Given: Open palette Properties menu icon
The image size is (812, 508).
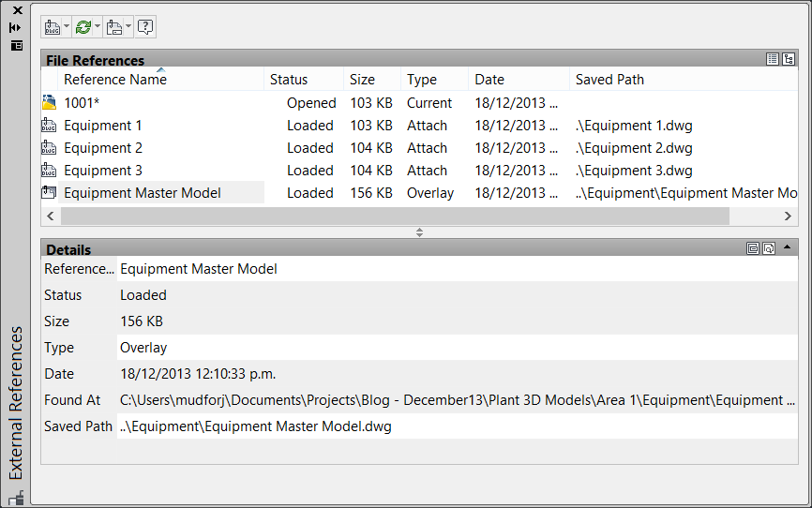Looking at the screenshot, I should pyautogui.click(x=17, y=46).
